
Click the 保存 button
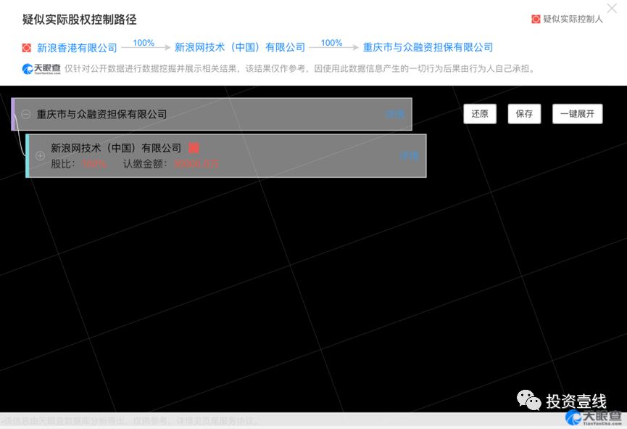pyautogui.click(x=524, y=114)
